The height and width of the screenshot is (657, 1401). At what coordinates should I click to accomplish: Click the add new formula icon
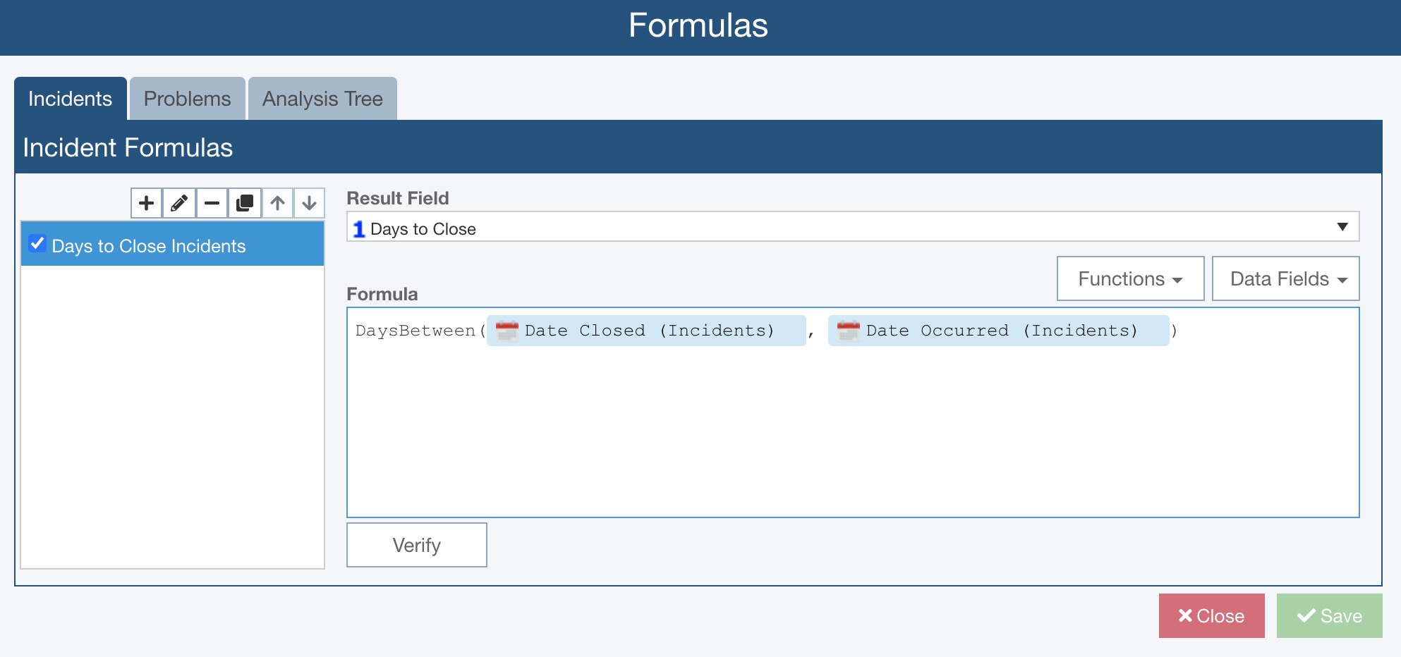[x=146, y=203]
